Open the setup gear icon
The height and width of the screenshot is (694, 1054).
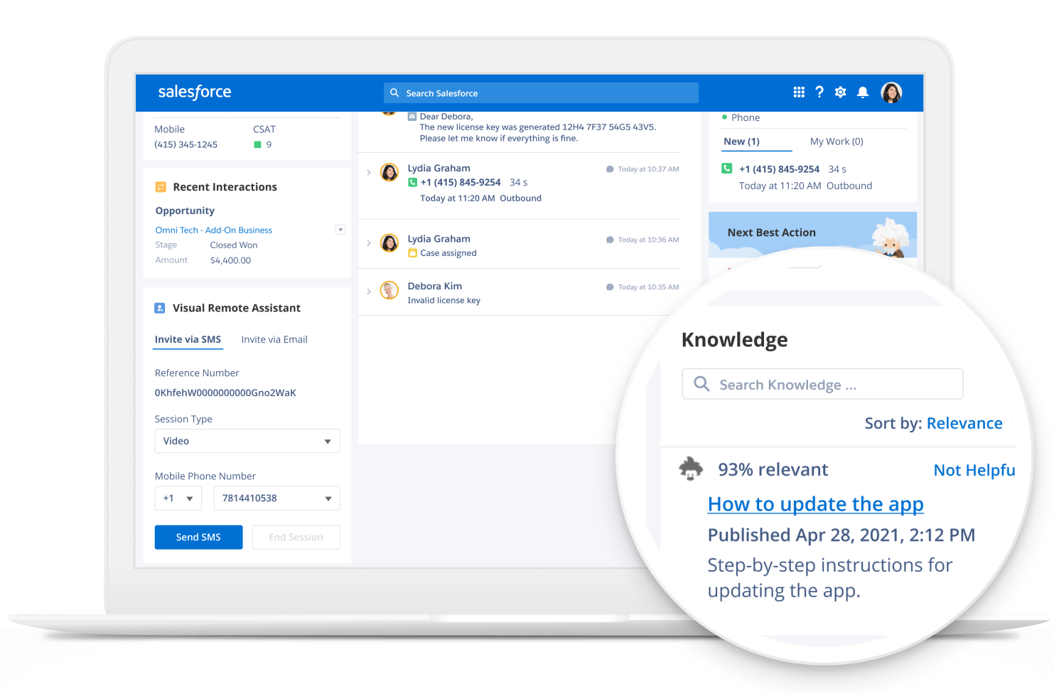point(840,92)
